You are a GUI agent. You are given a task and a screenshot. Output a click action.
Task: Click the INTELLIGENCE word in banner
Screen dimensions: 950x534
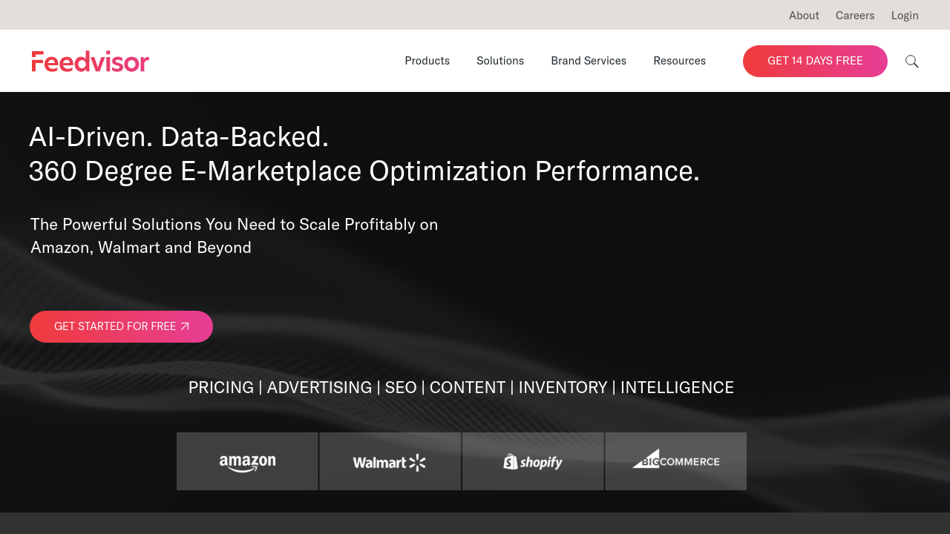pyautogui.click(x=677, y=388)
